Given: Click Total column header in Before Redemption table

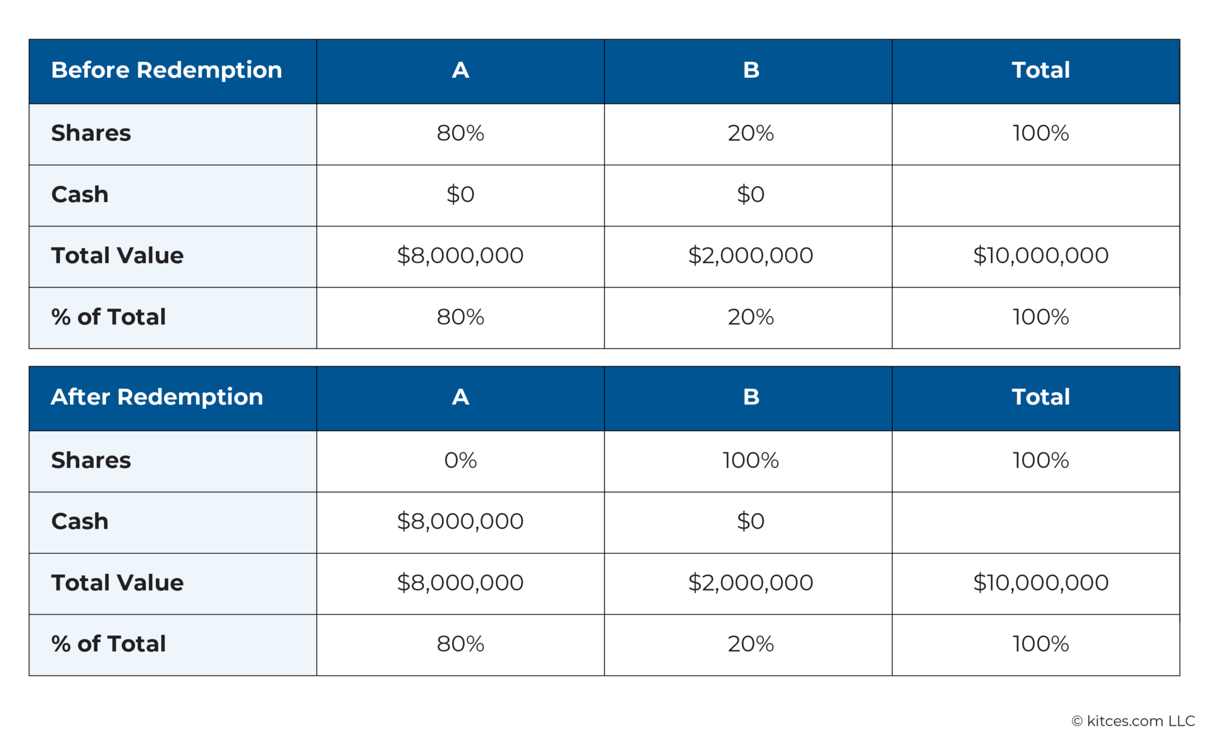Looking at the screenshot, I should click(1040, 71).
